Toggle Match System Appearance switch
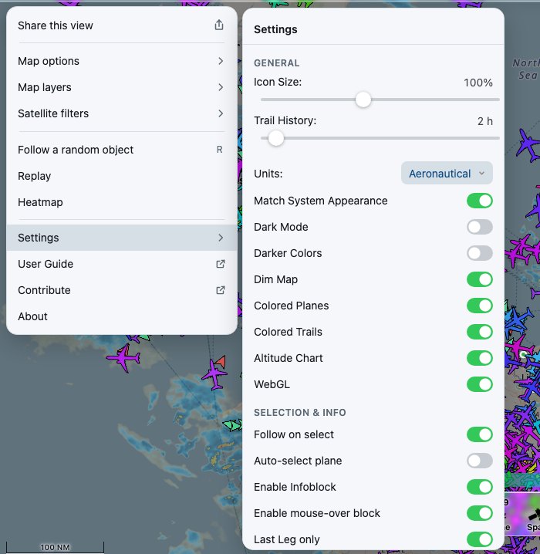 pos(479,201)
